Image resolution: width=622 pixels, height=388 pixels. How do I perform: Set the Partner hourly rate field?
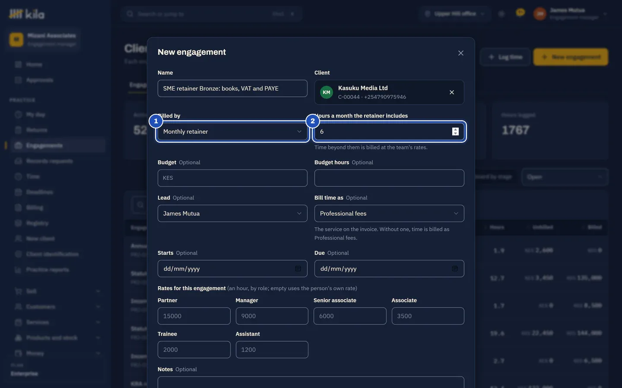point(194,316)
